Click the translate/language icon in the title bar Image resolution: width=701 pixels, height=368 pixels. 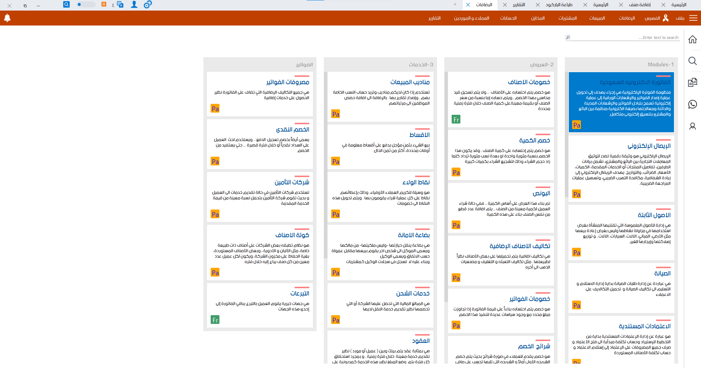119,5
